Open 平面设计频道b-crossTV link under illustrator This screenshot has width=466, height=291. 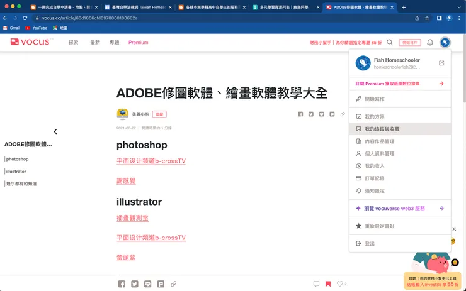[x=151, y=238]
